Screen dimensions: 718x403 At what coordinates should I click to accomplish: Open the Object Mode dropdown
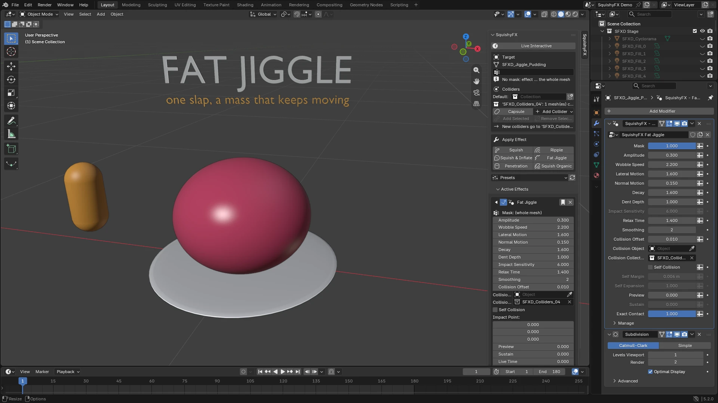[x=39, y=14]
